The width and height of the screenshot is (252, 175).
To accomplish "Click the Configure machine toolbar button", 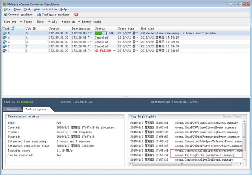I will tap(53, 15).
